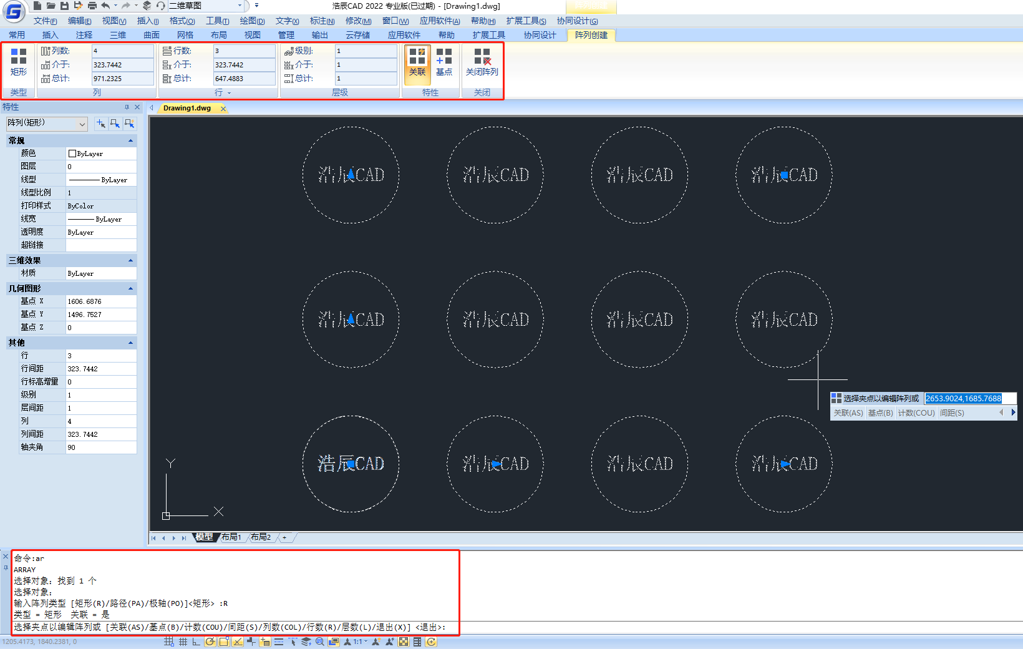Image resolution: width=1023 pixels, height=649 pixels.
Task: Toggle lineweight display in status bar
Action: click(x=279, y=642)
